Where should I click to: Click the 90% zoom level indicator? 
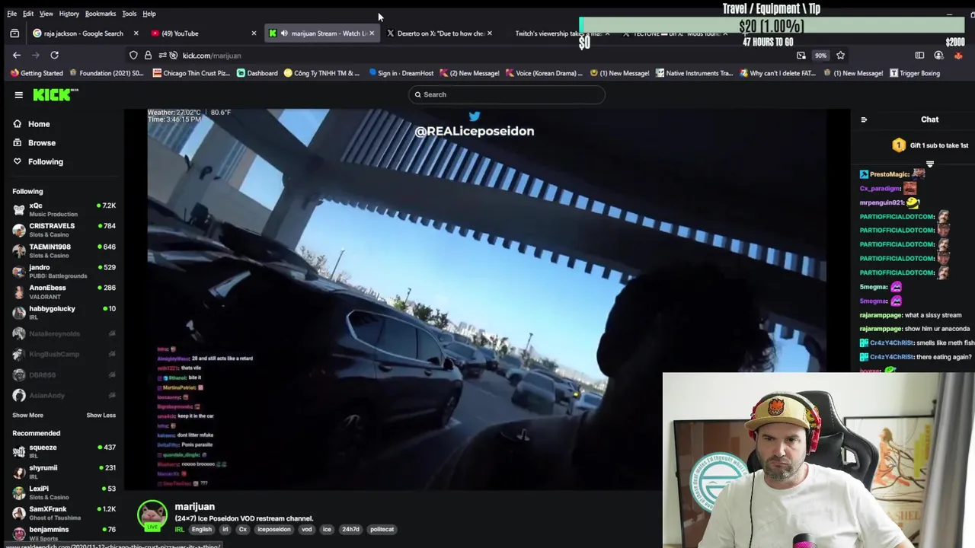(x=820, y=56)
